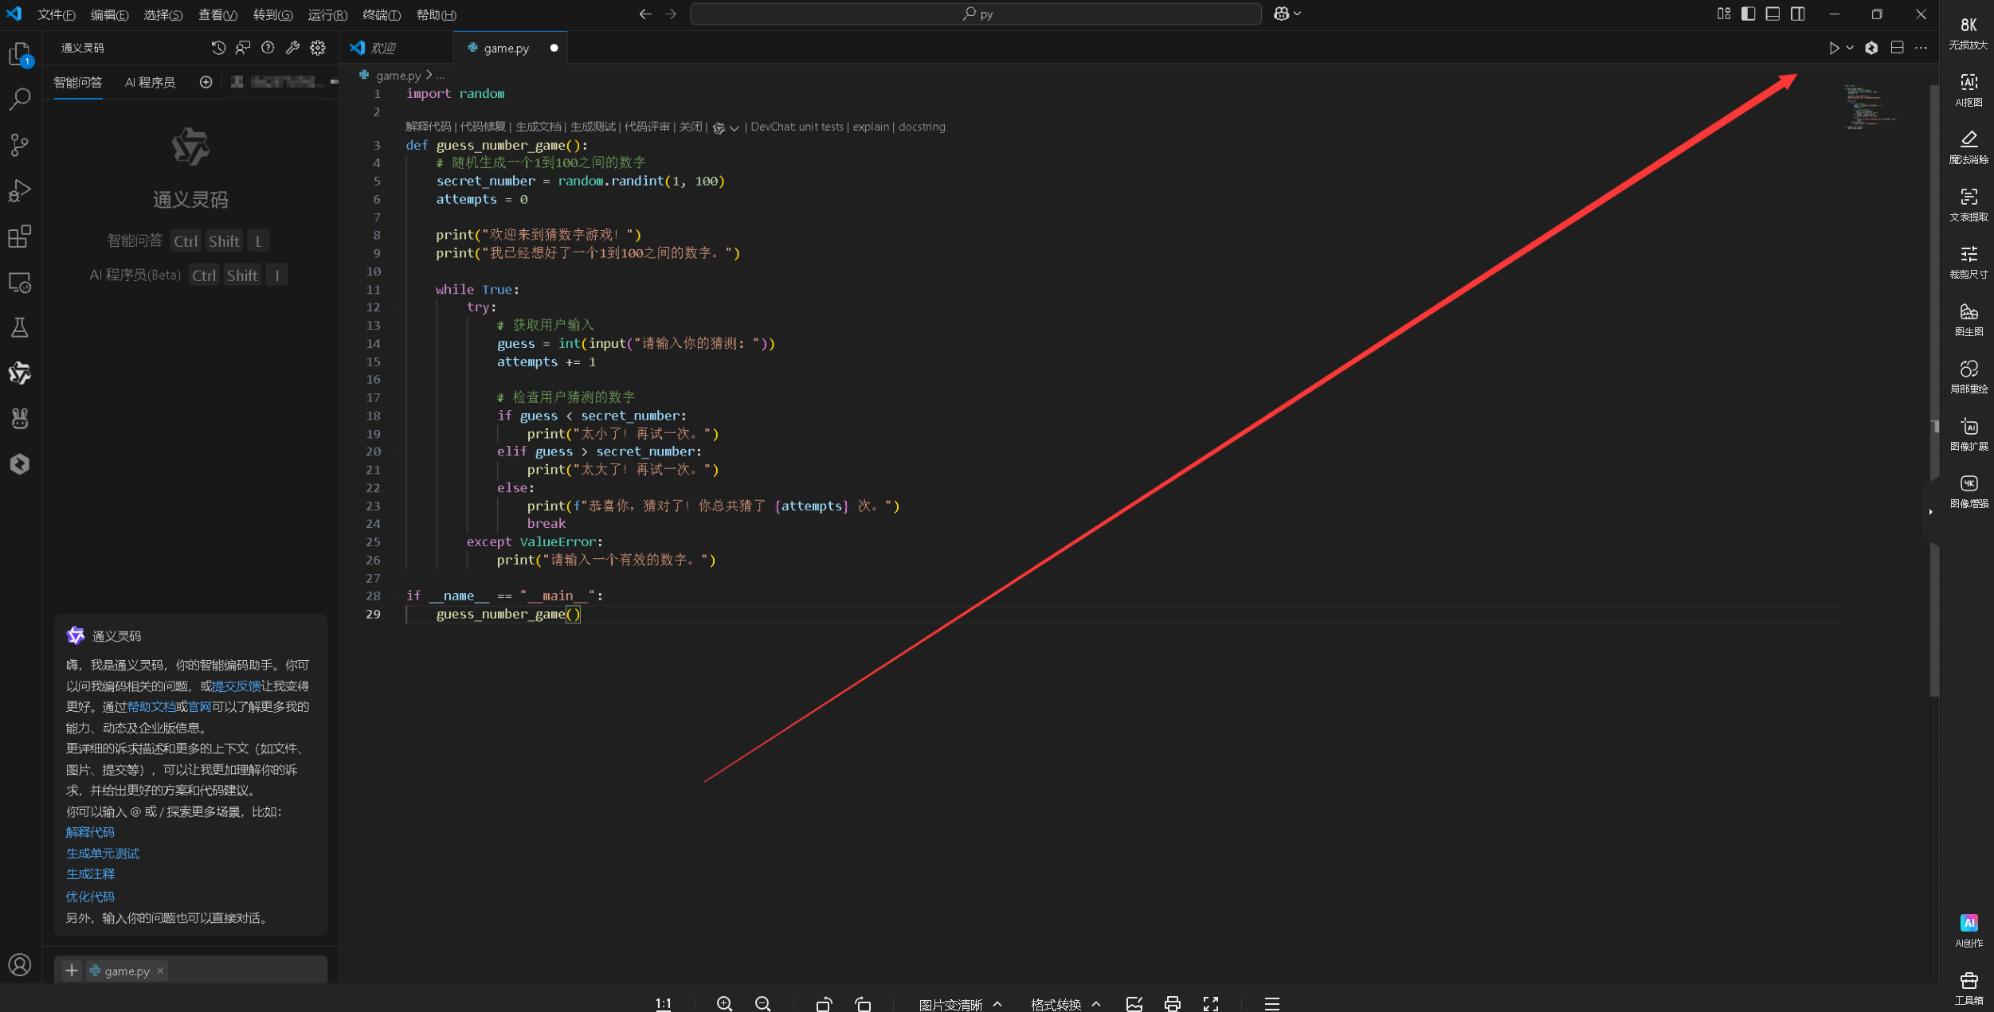The width and height of the screenshot is (1994, 1012).
Task: Split the editor with the split icon
Action: [1897, 48]
